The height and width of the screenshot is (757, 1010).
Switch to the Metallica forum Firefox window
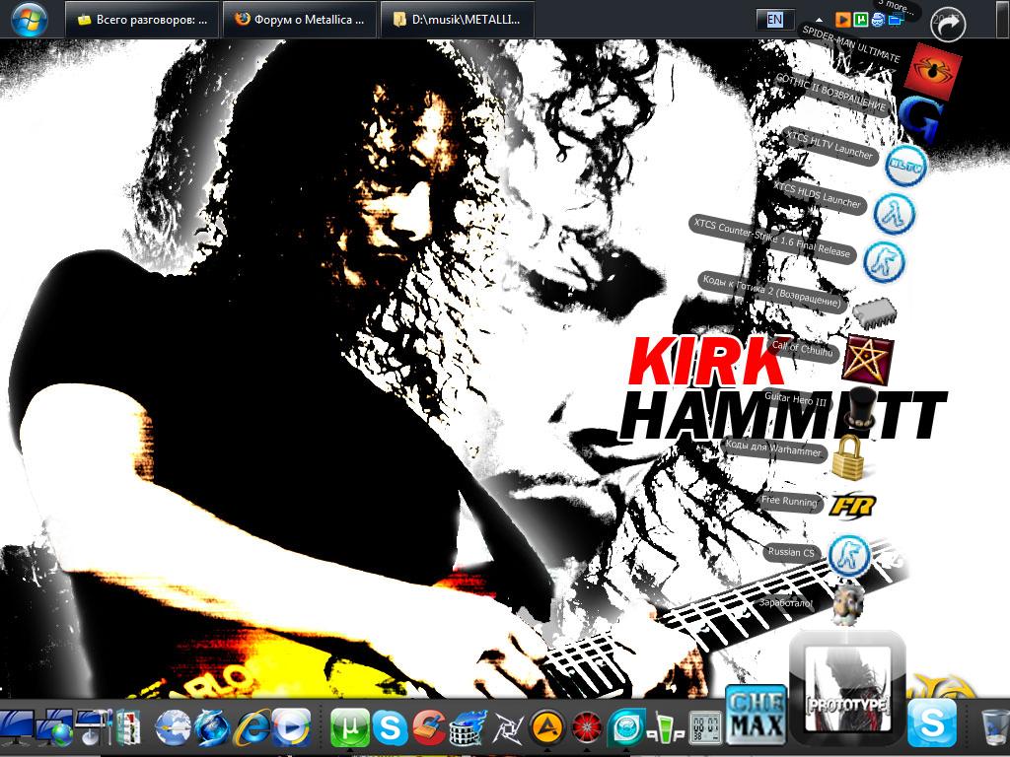point(300,20)
